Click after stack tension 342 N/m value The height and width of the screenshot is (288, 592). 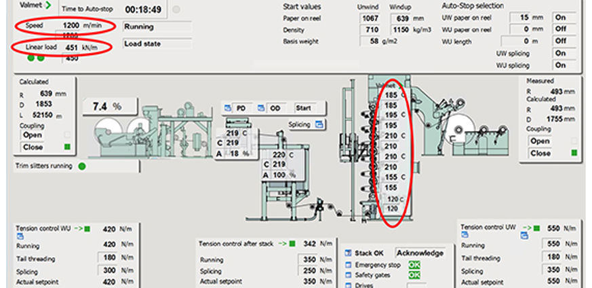tap(310, 244)
